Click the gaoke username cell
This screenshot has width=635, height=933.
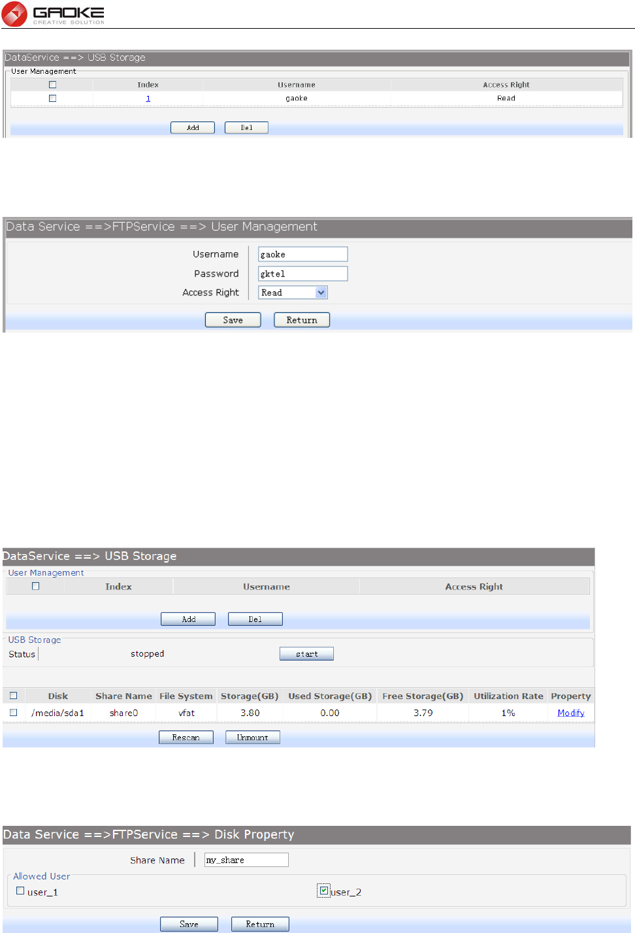297,99
